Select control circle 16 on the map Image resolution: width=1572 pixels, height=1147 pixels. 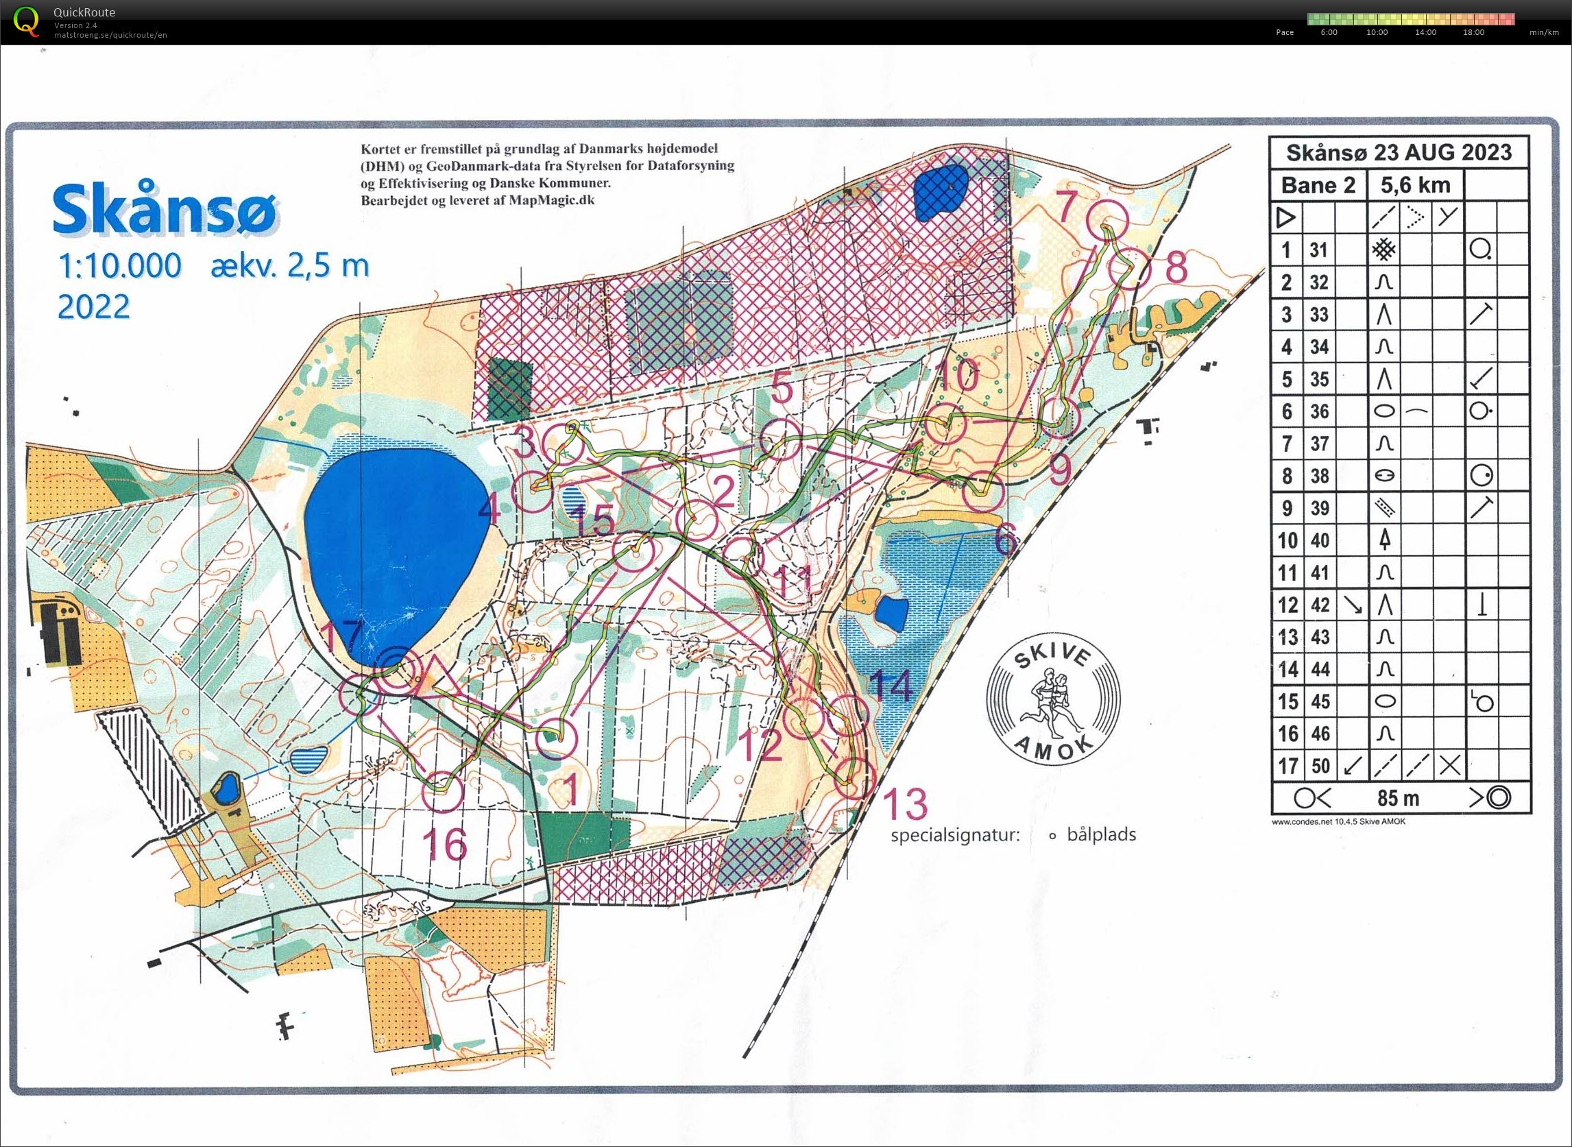[x=443, y=790]
